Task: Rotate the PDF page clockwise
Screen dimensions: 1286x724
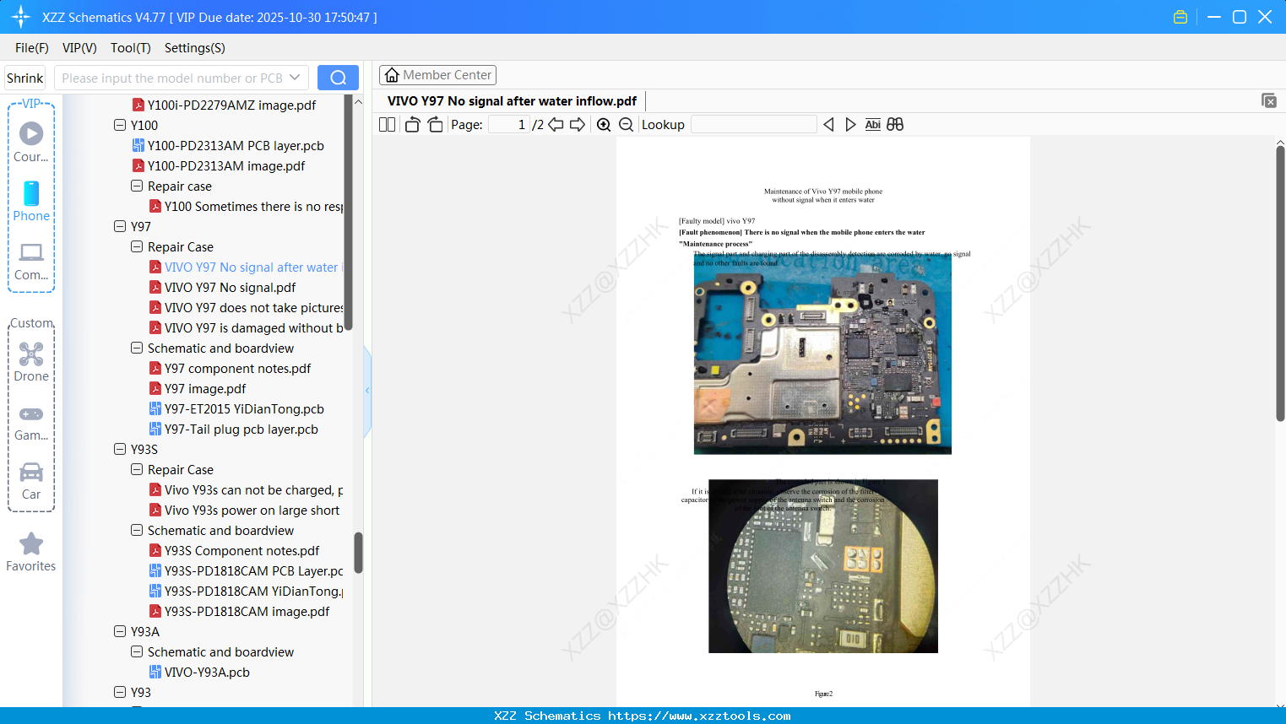Action: click(435, 125)
